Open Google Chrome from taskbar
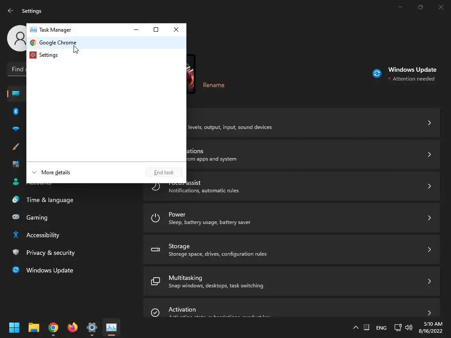The height and width of the screenshot is (338, 451). (53, 327)
